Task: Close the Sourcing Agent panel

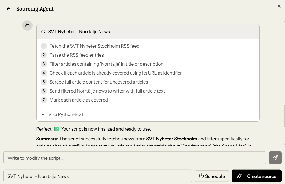Action: 279,6
